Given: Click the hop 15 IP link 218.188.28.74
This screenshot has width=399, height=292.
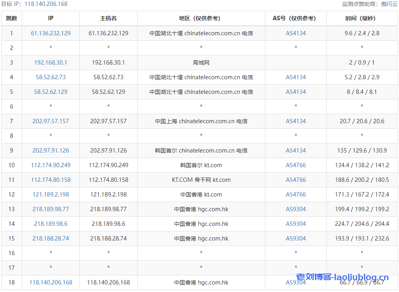Looking at the screenshot, I should (x=50, y=238).
